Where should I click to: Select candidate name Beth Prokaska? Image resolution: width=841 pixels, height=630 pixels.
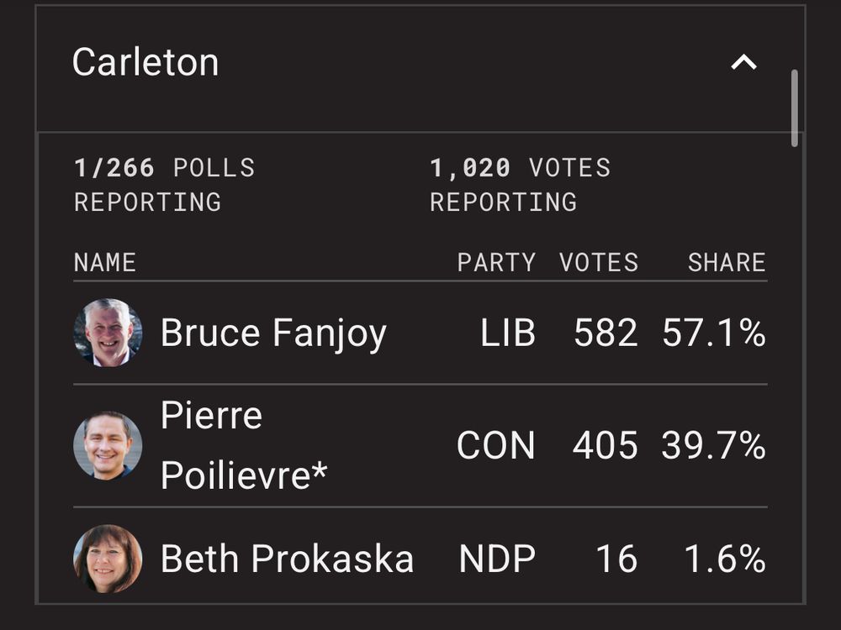[287, 559]
